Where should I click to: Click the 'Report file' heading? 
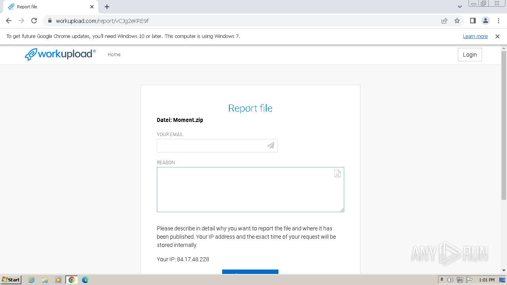(250, 108)
